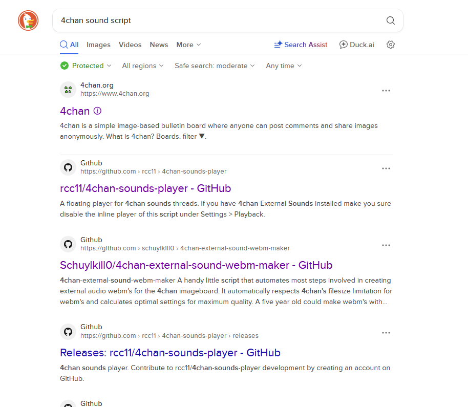
Task: Expand the More menu
Action: pos(188,45)
